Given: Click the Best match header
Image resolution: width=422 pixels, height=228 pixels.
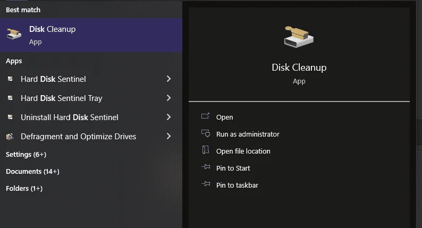Looking at the screenshot, I should tap(23, 10).
